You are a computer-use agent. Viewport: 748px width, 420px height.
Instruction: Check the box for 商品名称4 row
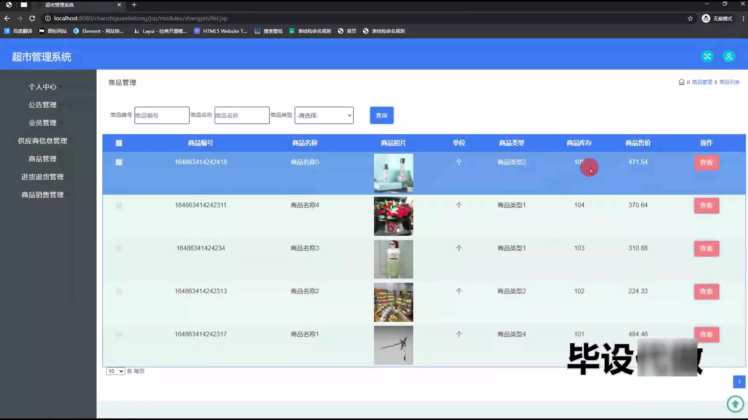(x=119, y=205)
